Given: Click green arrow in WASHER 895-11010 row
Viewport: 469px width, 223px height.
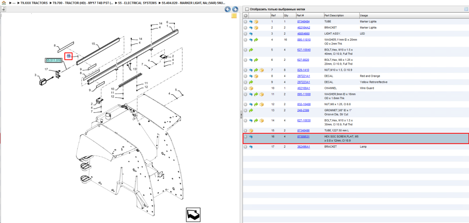Looking at the screenshot, I should coord(256,40).
